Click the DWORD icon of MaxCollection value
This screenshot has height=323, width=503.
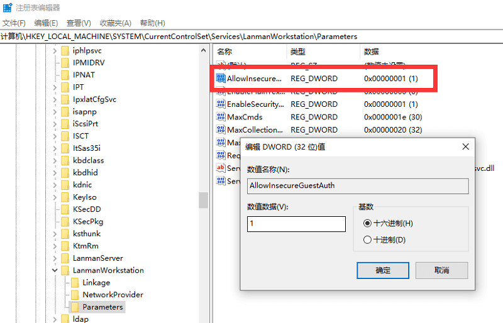click(x=221, y=129)
